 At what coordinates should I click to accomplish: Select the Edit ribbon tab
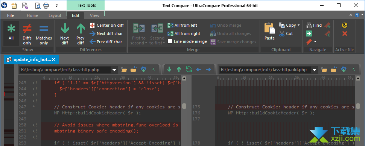[76, 15]
